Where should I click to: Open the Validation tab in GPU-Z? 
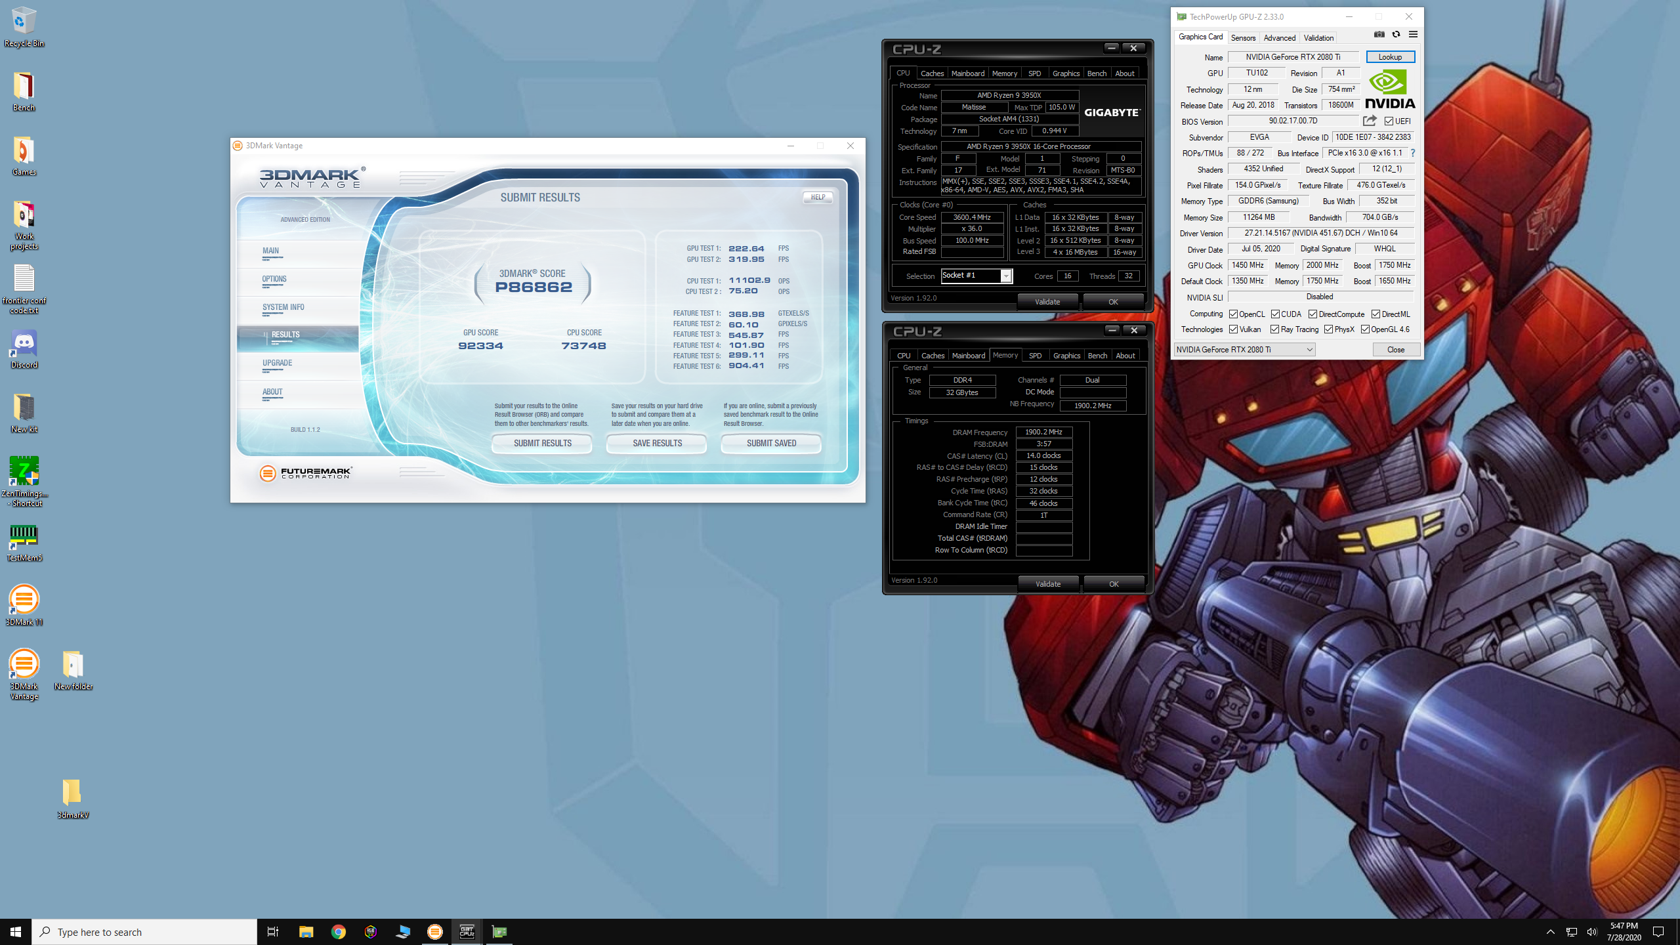pyautogui.click(x=1318, y=38)
